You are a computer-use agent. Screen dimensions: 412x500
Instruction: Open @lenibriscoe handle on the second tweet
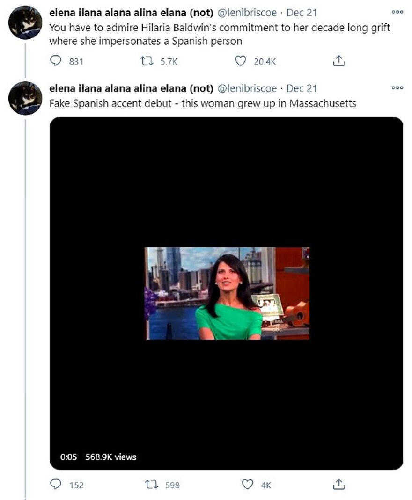(x=247, y=88)
